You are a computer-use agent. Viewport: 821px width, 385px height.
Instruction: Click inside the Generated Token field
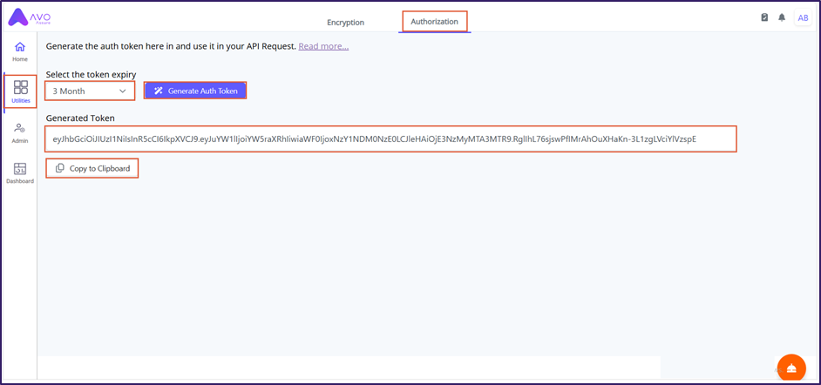[x=390, y=138]
